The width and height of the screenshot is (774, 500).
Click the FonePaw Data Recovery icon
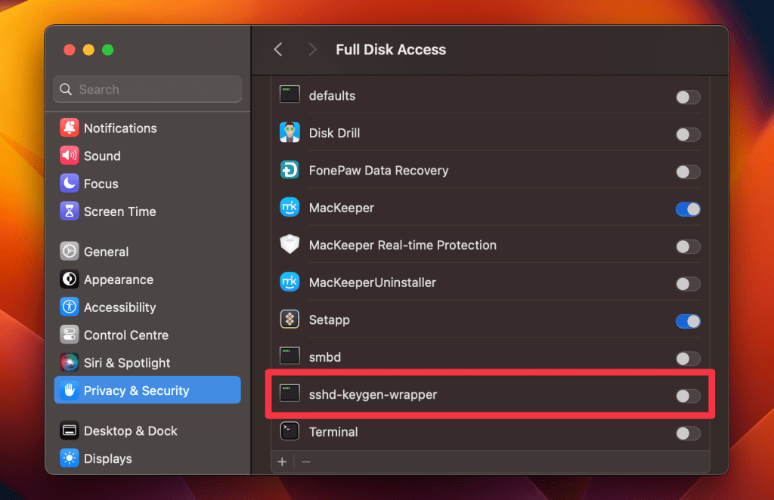pyautogui.click(x=289, y=171)
